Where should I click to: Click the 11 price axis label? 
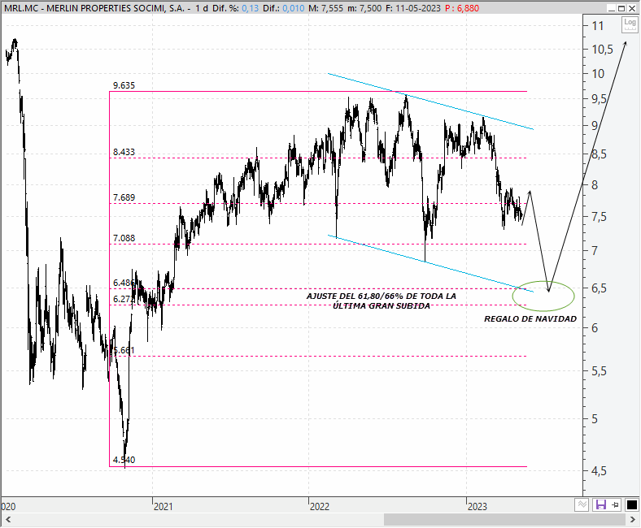[598, 26]
